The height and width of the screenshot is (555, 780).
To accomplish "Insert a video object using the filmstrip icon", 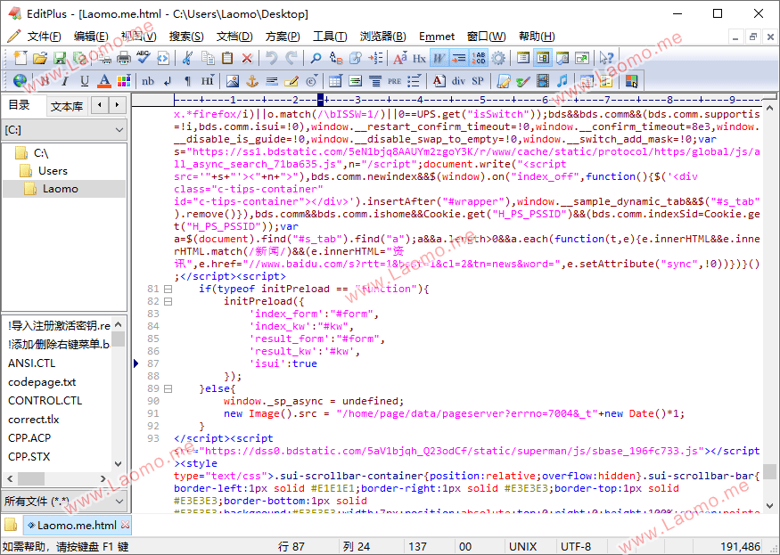I will [x=543, y=80].
